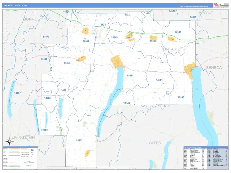Click the compass rose on the map
This screenshot has width=231, height=173.
click(x=9, y=142)
